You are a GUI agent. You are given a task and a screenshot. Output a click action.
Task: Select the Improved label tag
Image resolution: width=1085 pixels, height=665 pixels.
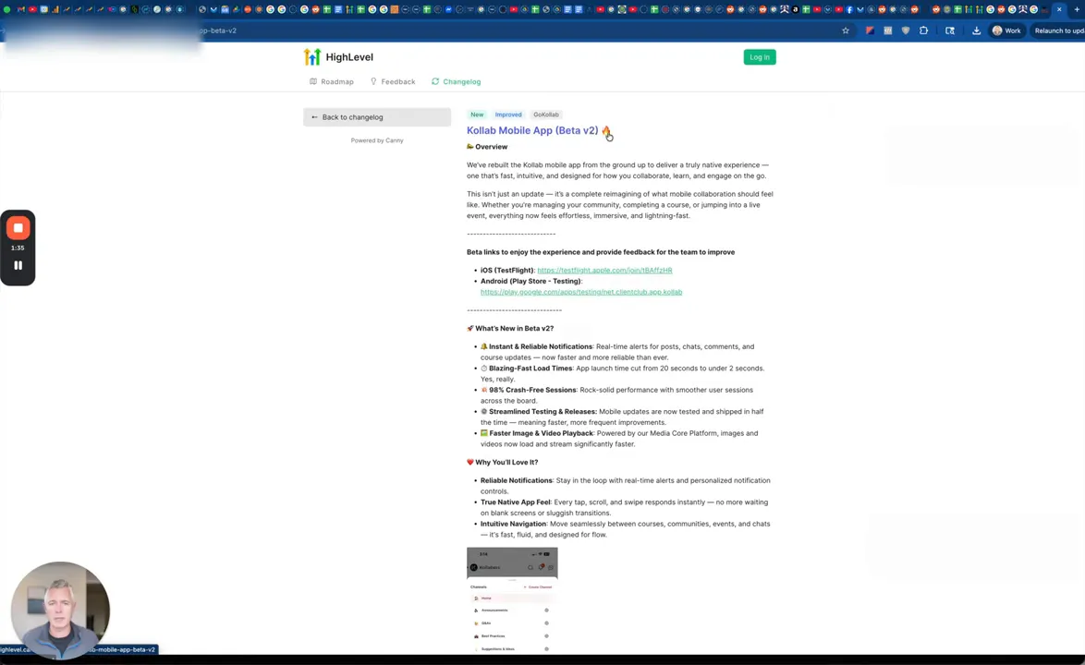pos(508,115)
